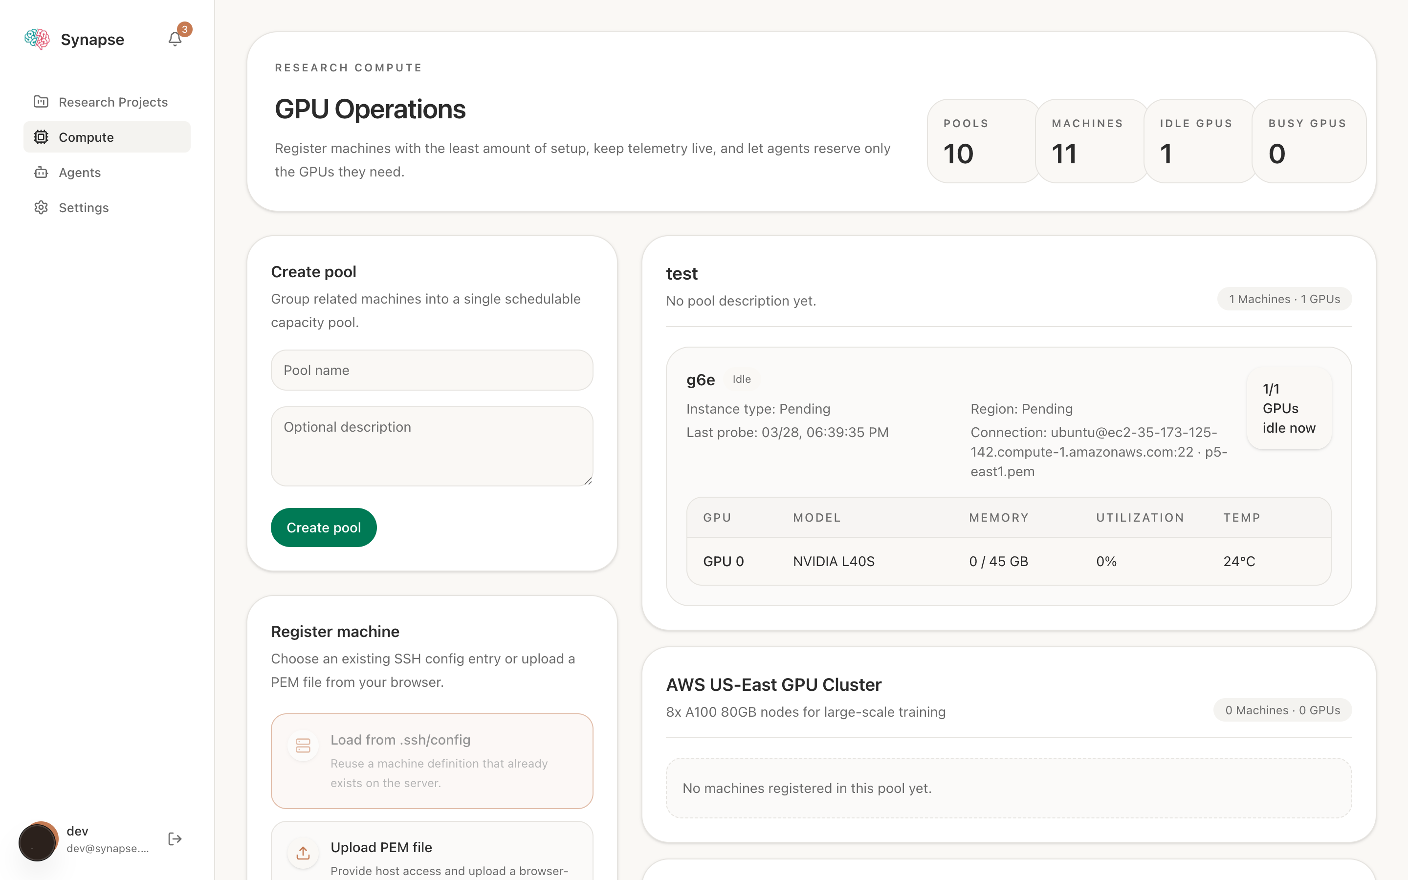Click the Research Projects folder icon
This screenshot has width=1408, height=880.
point(41,101)
